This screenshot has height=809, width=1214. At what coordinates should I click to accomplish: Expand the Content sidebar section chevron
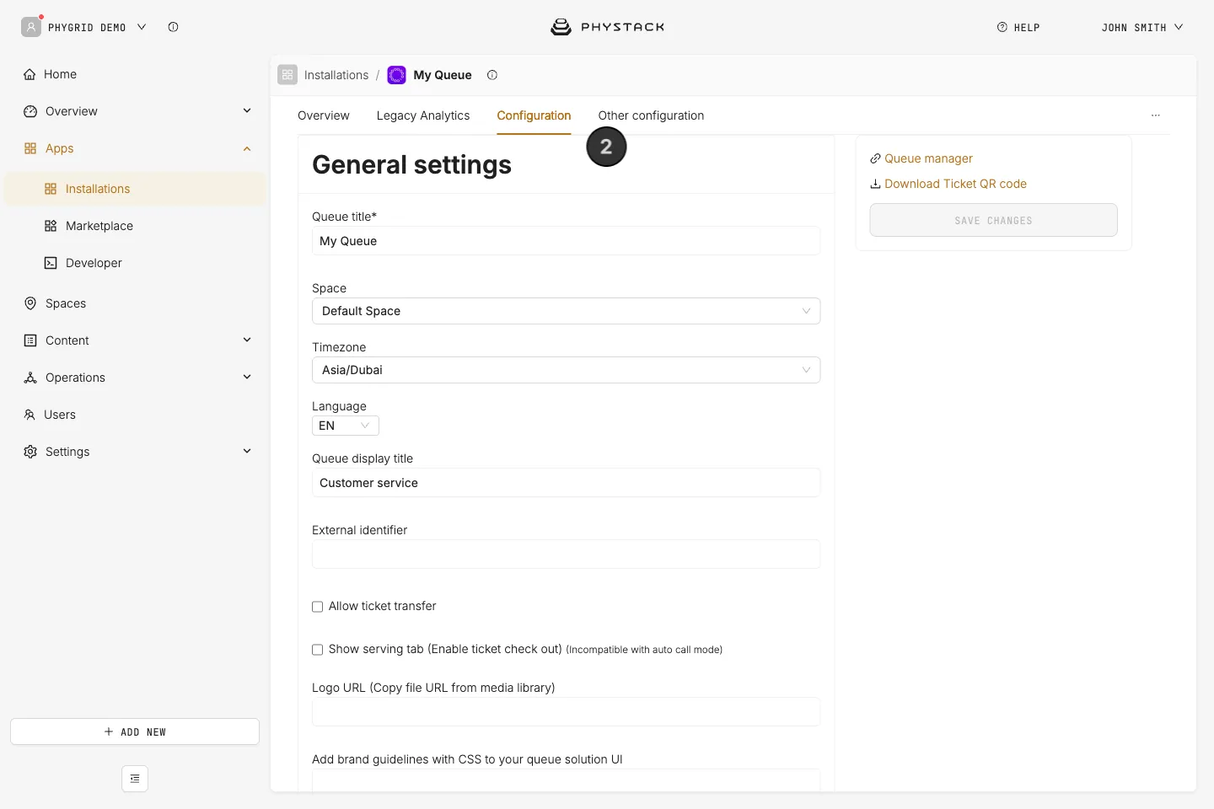[x=247, y=340]
